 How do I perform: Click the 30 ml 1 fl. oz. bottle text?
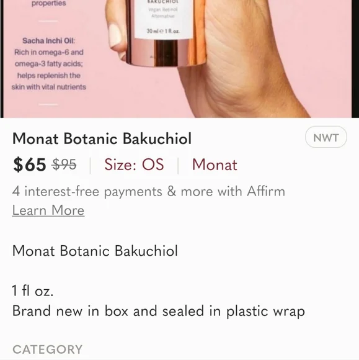point(163,31)
